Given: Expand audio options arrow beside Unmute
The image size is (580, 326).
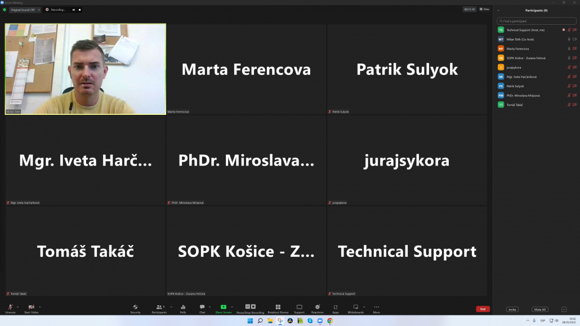Looking at the screenshot, I should click(17, 306).
